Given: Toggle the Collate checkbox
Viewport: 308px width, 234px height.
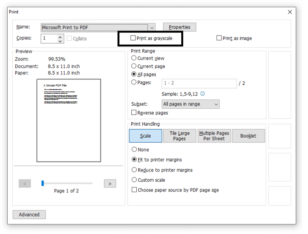Looking at the screenshot, I should (69, 38).
